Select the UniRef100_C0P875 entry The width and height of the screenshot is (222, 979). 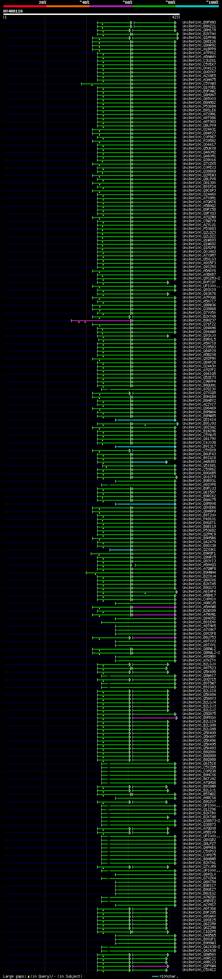click(199, 855)
